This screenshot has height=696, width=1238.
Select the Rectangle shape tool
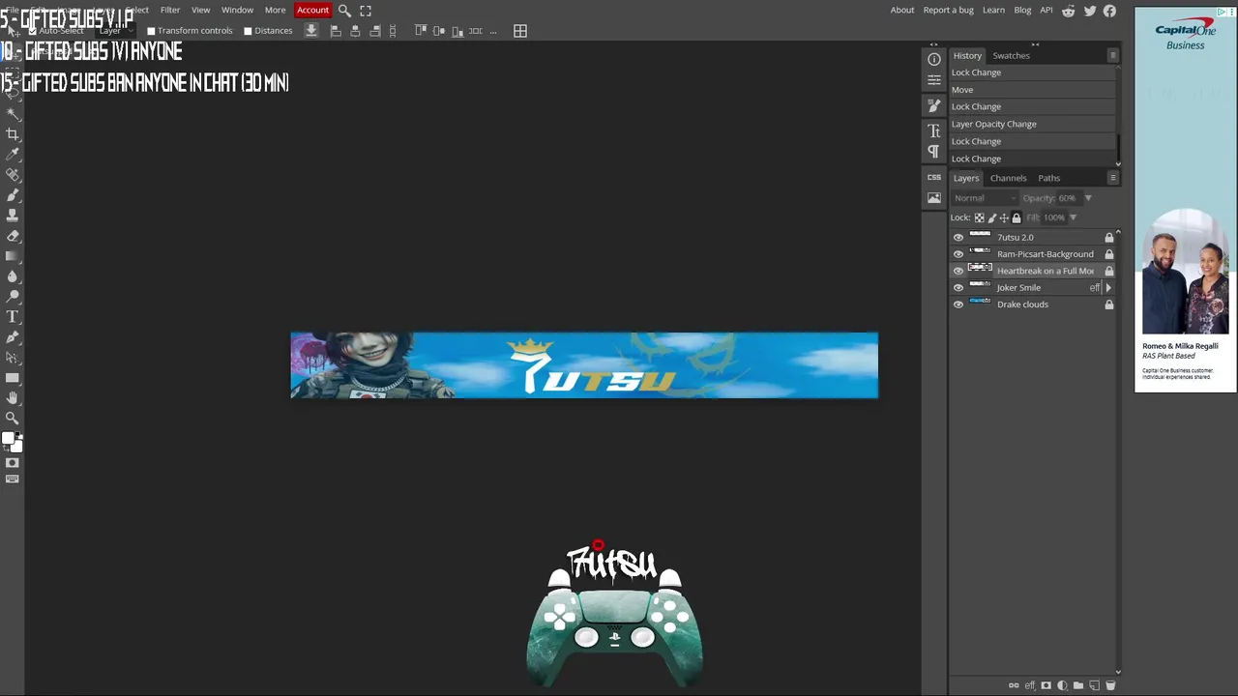tap(13, 378)
